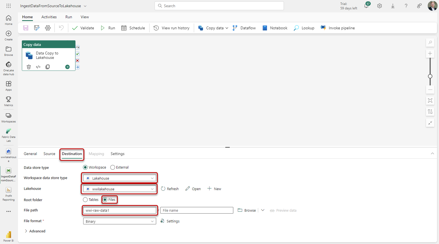Open Fabric Data Lab workspace
Viewport: 439px width, 244px height.
9,135
